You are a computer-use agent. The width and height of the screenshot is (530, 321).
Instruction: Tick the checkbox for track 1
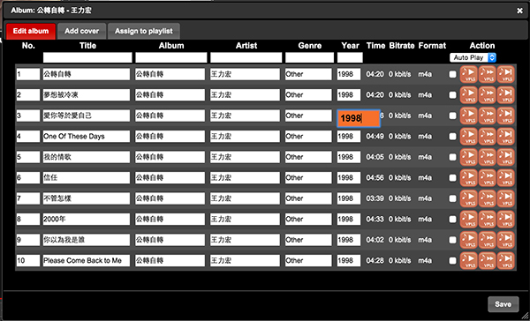coord(452,75)
